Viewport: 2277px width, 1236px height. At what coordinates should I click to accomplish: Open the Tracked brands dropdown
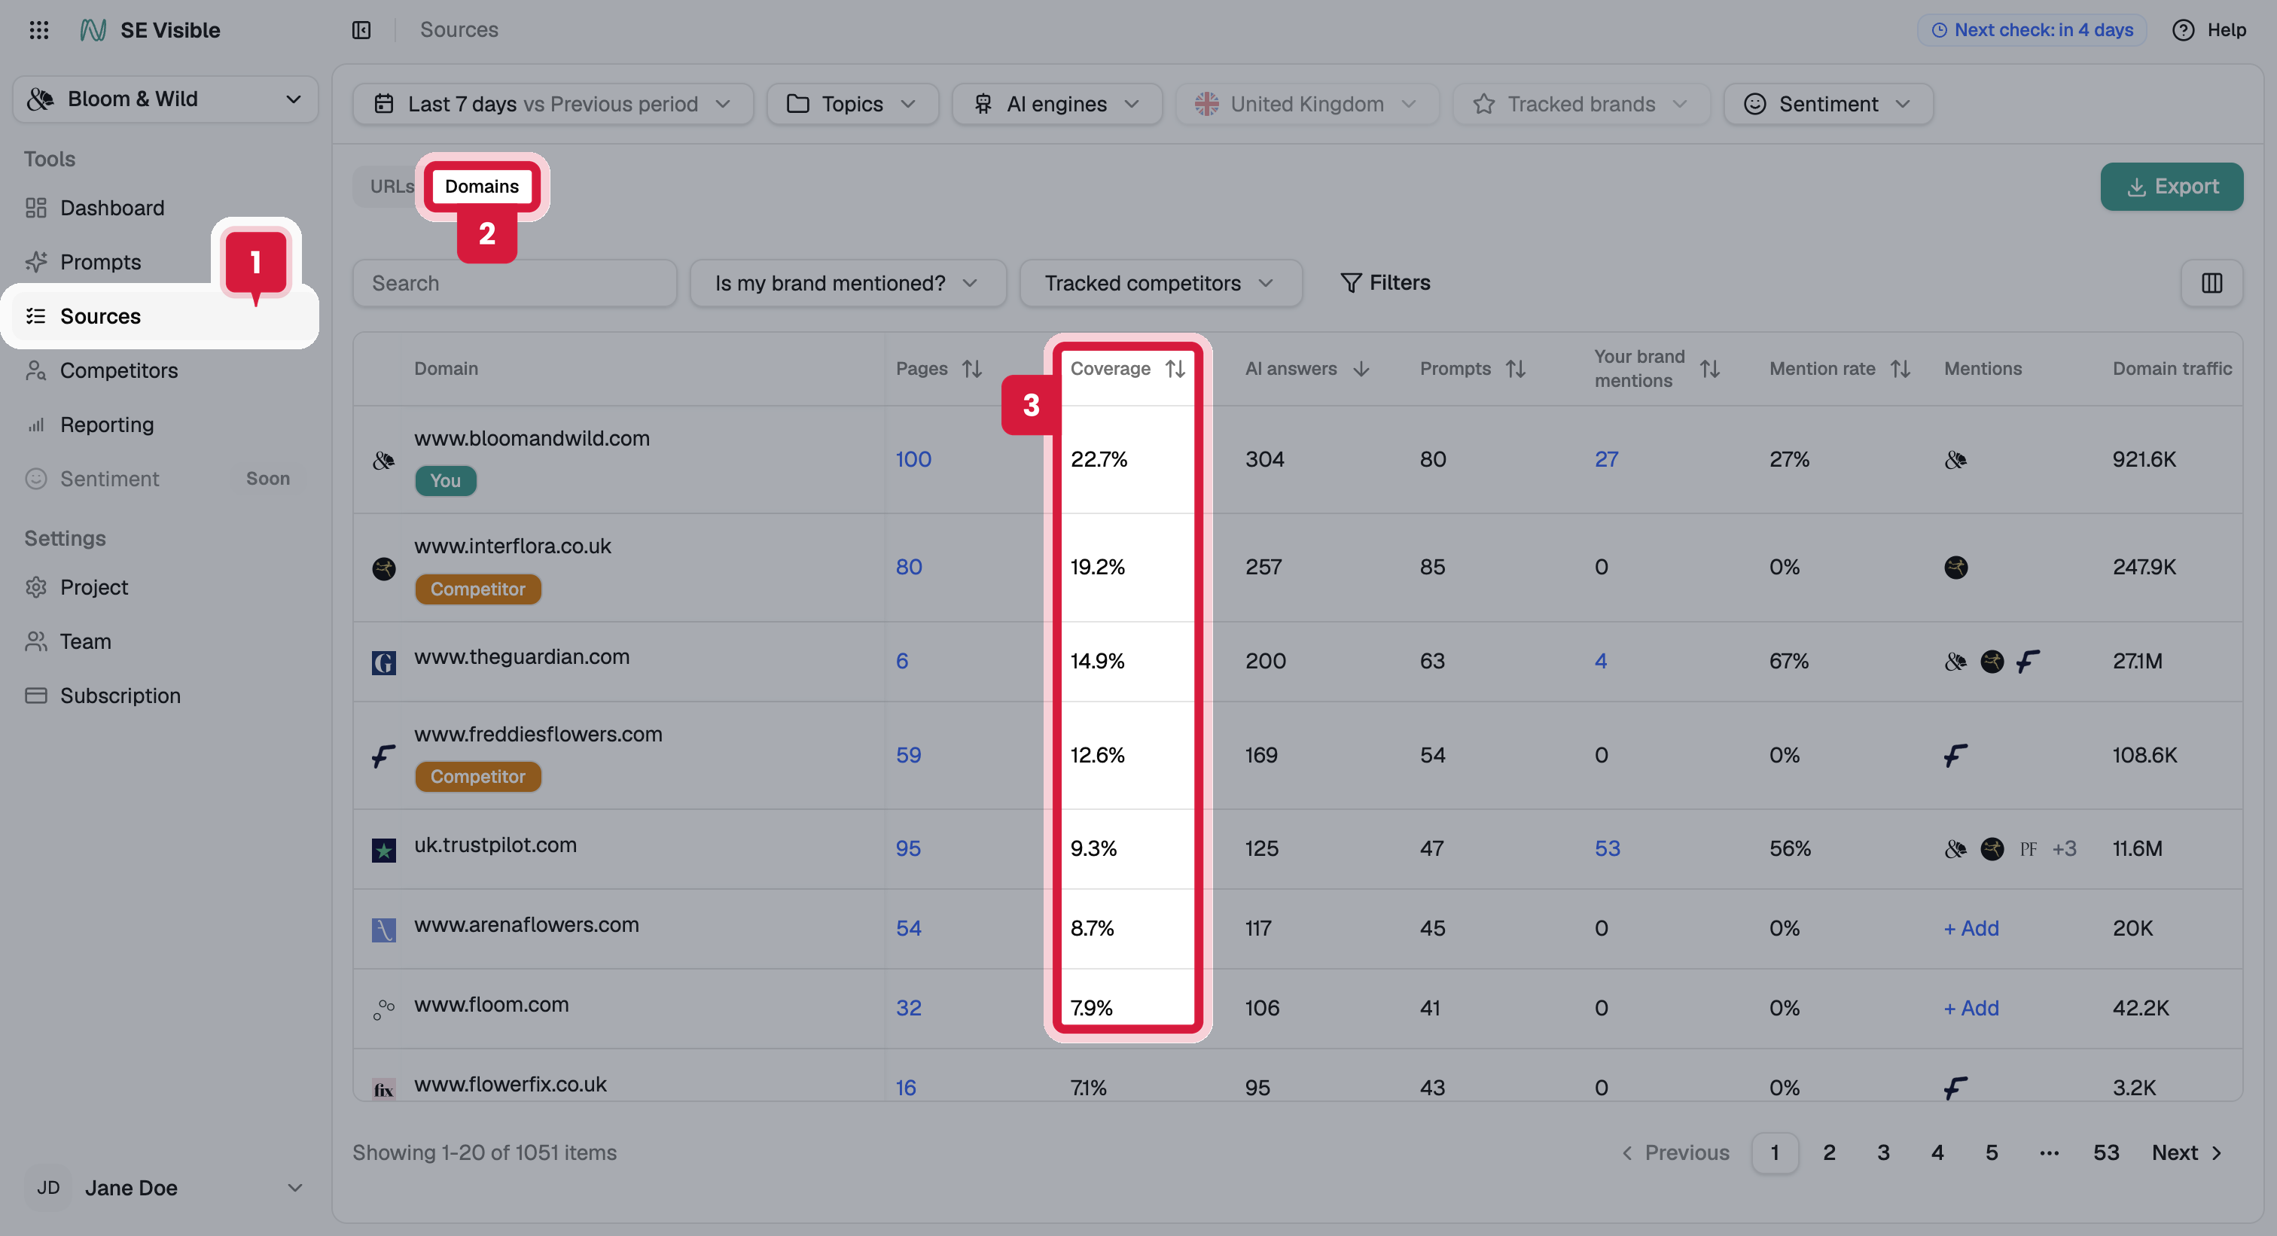1580,104
